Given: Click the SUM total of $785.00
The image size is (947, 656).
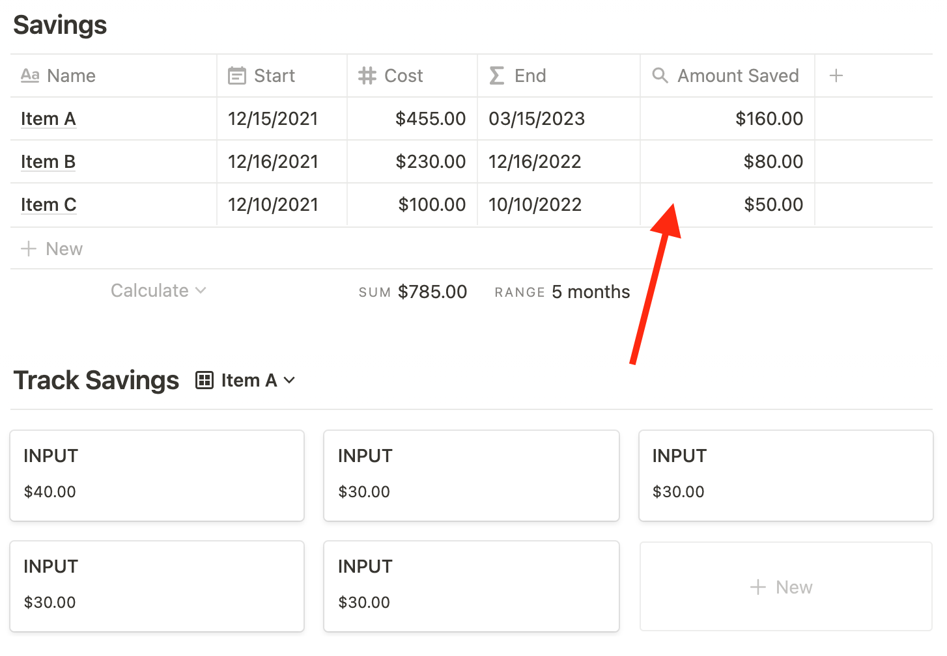Looking at the screenshot, I should point(432,292).
